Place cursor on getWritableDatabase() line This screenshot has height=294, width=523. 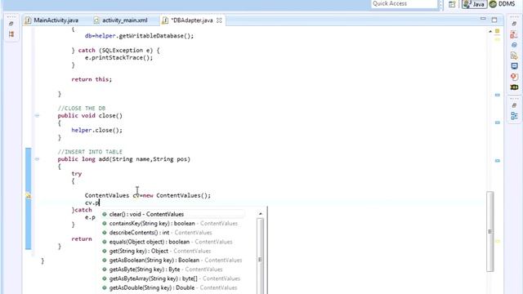[139, 36]
